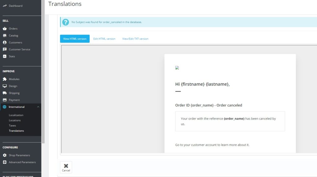Open the Catalog menu

(x=13, y=36)
